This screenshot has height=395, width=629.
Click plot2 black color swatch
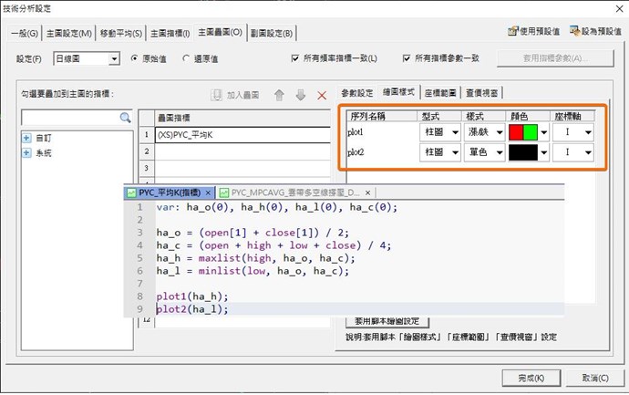click(x=523, y=153)
